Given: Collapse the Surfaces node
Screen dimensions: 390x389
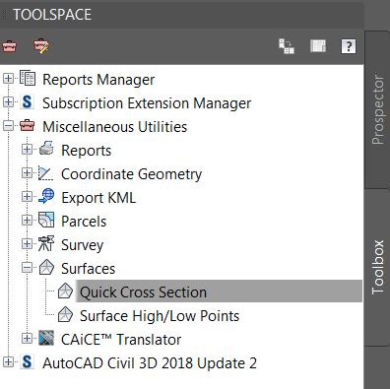Looking at the screenshot, I should pyautogui.click(x=27, y=268).
